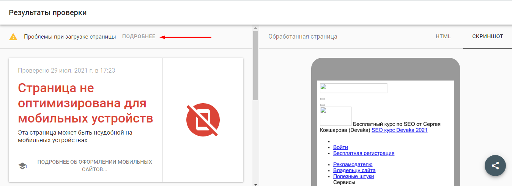This screenshot has height=186, width=512.
Task: Click the SEO курс Devaka 2021 link
Action: [399, 130]
